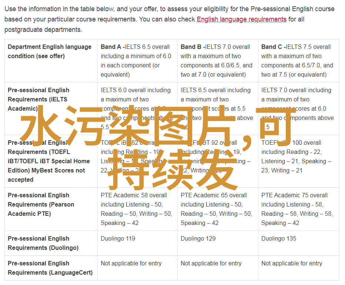Click the "Band B - IELTS 7.0 overall" cell
Viewport: 345px width, 285px height.
tap(218, 61)
